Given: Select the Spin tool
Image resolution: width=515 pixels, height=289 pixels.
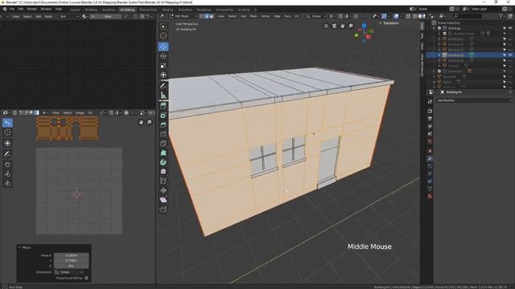Looking at the screenshot, I should pos(163,162).
